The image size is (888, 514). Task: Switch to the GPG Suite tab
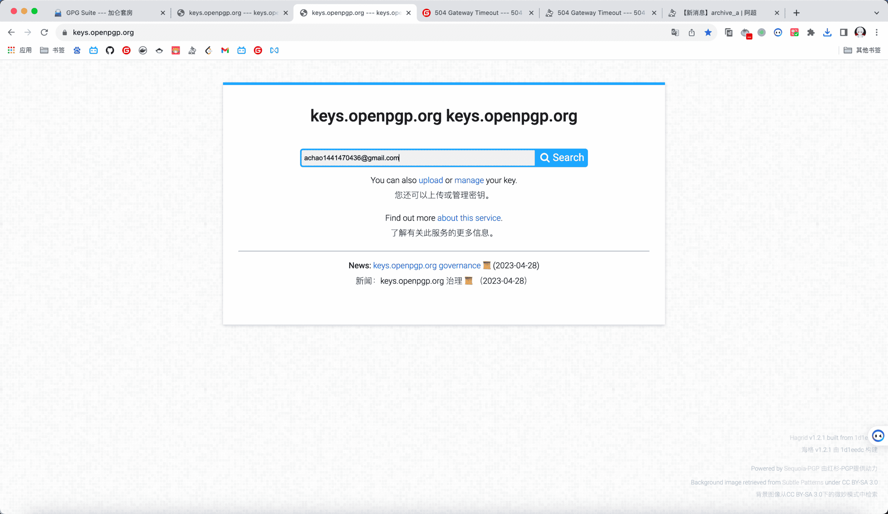click(99, 13)
